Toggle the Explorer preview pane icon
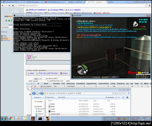 pos(123,97)
